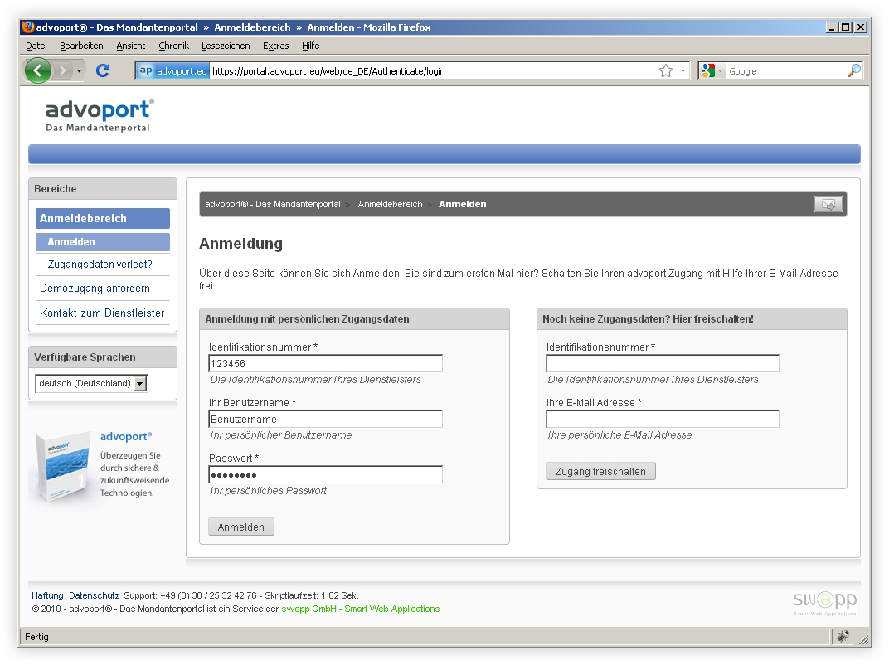Click the Support phone number text in footer
Viewport: 889px width, 665px height.
(191, 595)
